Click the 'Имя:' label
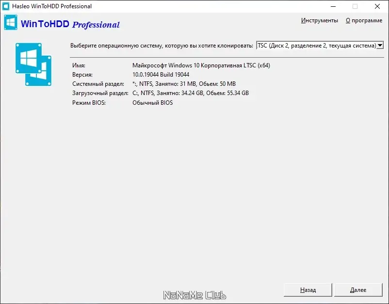Image resolution: width=389 pixels, height=304 pixels. pyautogui.click(x=79, y=65)
